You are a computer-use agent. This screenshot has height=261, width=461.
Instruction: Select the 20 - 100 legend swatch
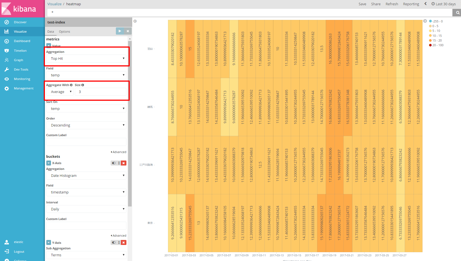coord(430,45)
